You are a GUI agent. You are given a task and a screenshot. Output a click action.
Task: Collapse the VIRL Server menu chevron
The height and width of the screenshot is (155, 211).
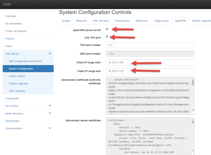[50, 54]
